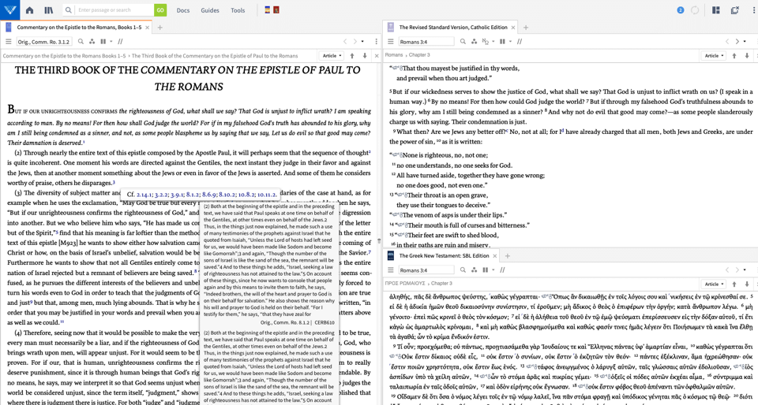Open the Guides menu
This screenshot has width=758, height=405.
pyautogui.click(x=210, y=10)
